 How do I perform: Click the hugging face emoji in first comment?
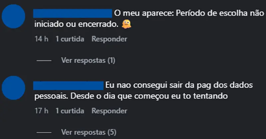coord(126,24)
